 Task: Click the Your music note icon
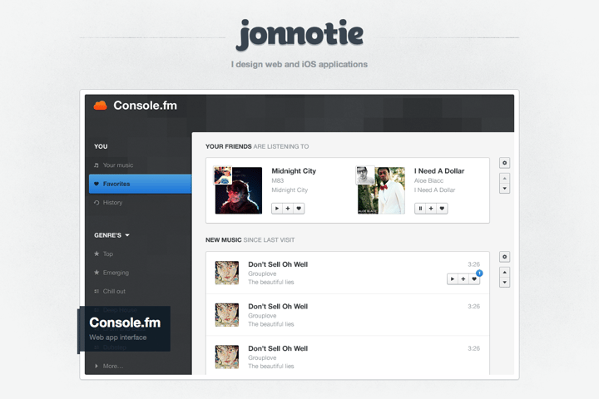click(97, 165)
